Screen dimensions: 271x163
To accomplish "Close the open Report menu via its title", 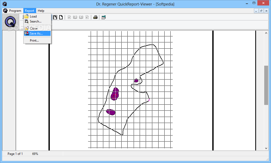I will [29, 11].
